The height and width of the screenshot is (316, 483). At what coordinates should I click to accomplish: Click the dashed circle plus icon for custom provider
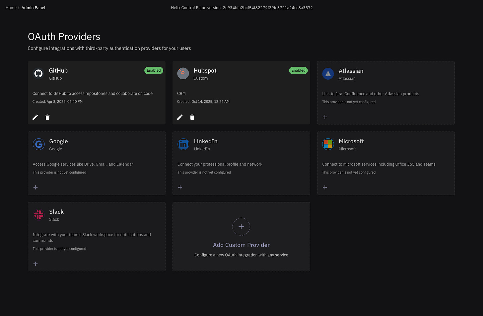pos(241,227)
